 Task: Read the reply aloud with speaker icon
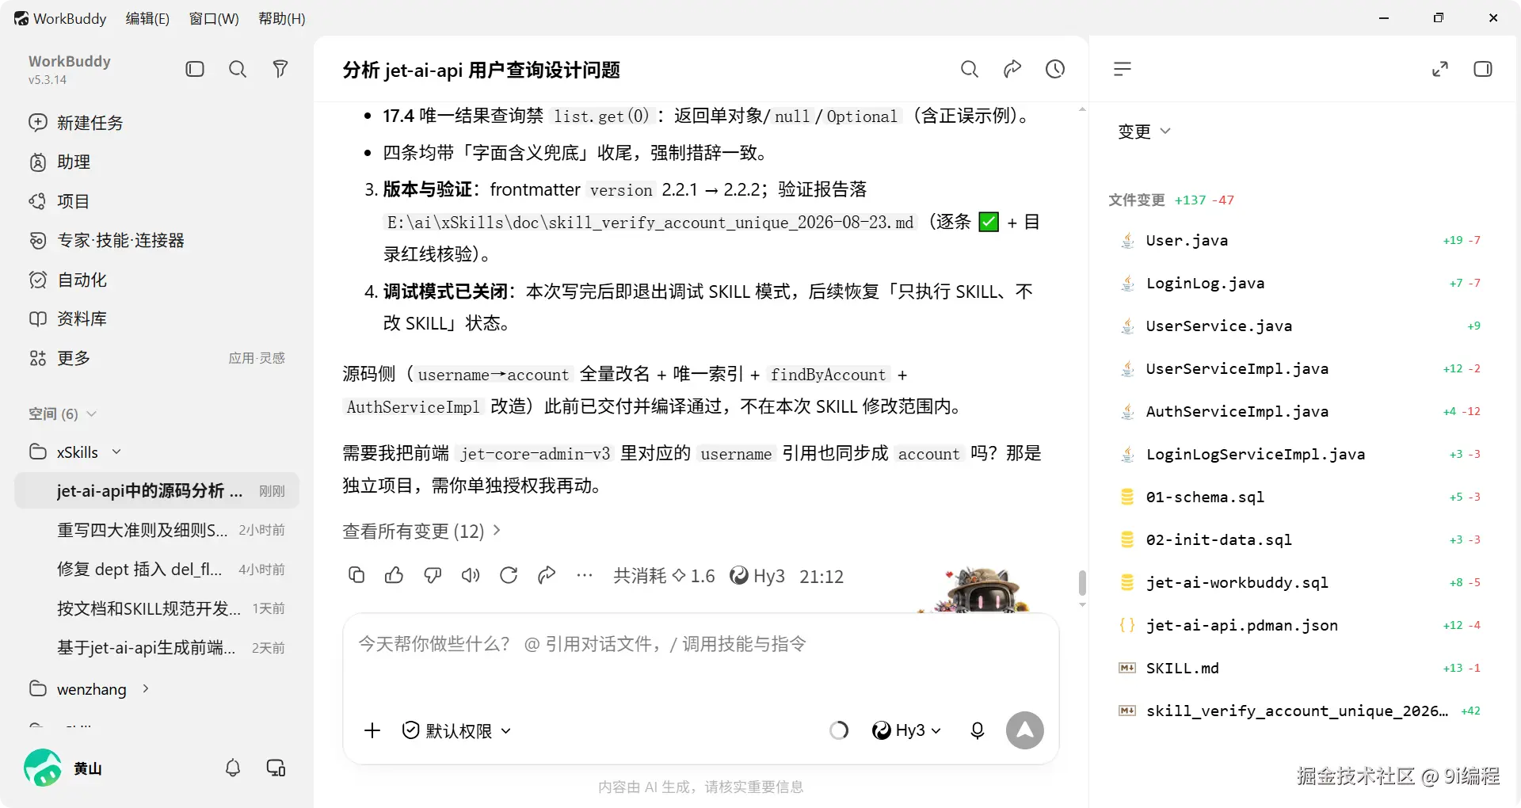point(471,575)
